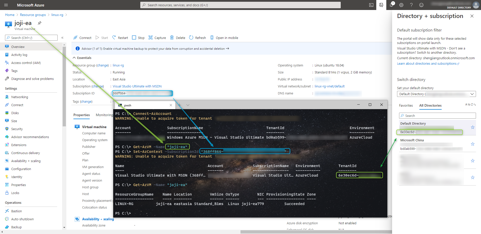The width and height of the screenshot is (481, 234).
Task: Open Cloud Shell from top bar
Action: click(371, 5)
